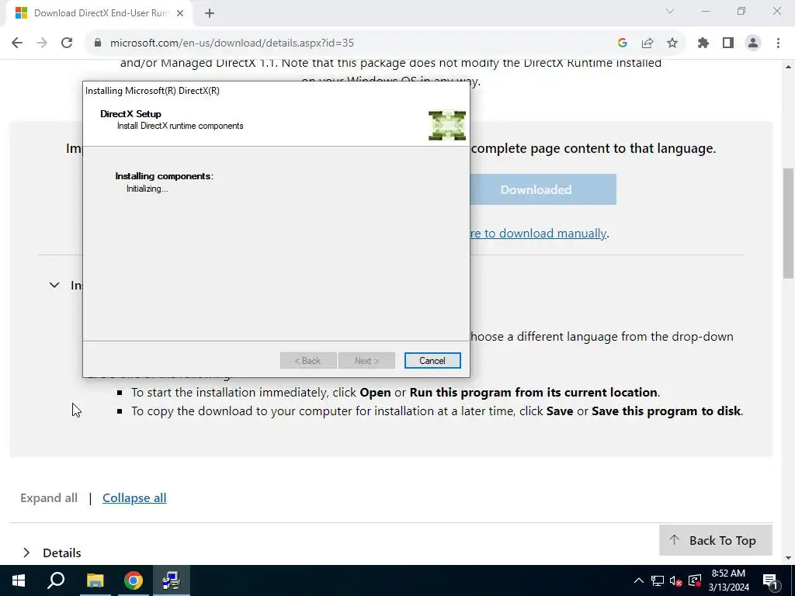This screenshot has height=596, width=795.
Task: Click the DirectX logo in setup dialog
Action: [447, 125]
